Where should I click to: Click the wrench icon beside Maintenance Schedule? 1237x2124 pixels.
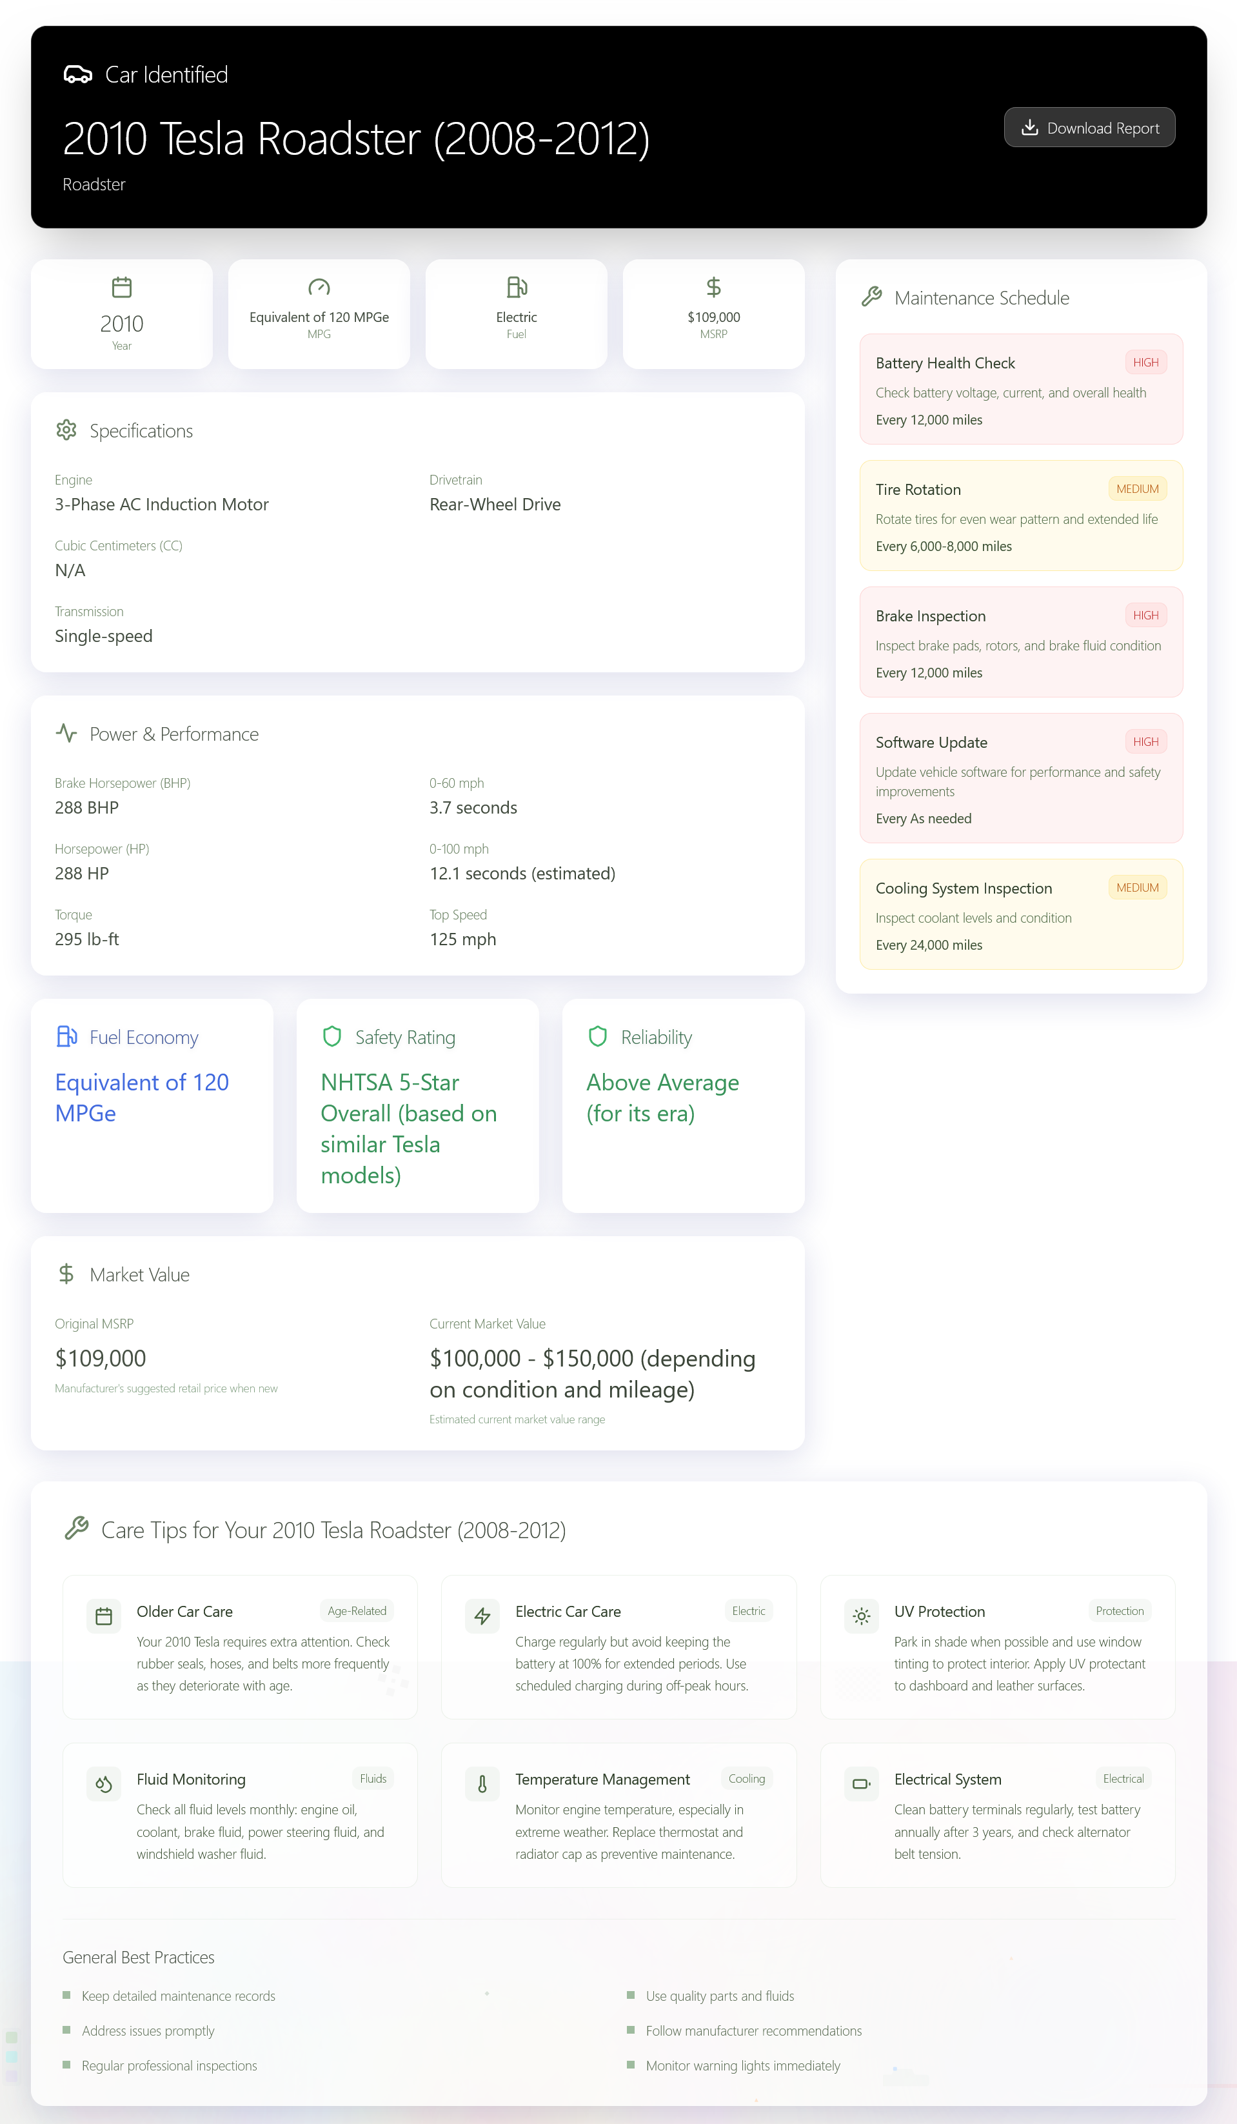[x=871, y=297]
